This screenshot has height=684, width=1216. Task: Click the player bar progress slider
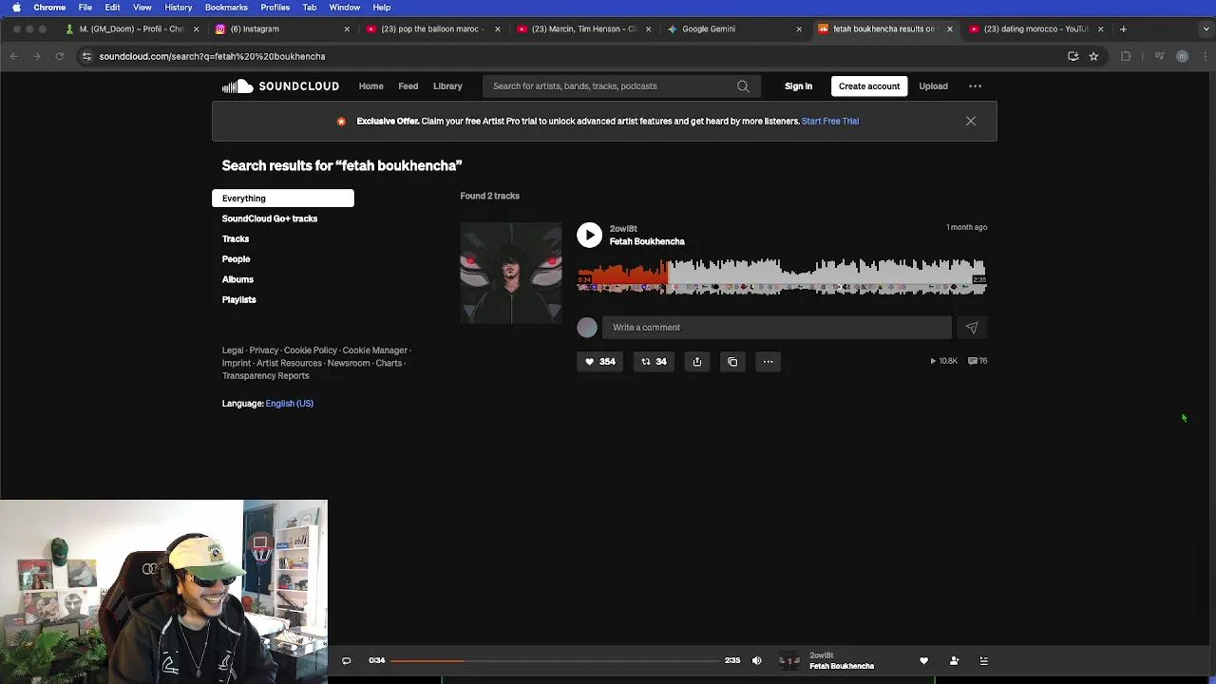pos(554,660)
